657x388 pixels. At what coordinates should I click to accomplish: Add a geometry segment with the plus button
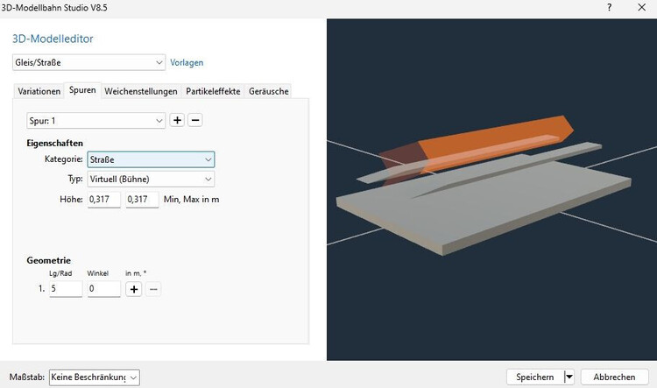pos(135,288)
